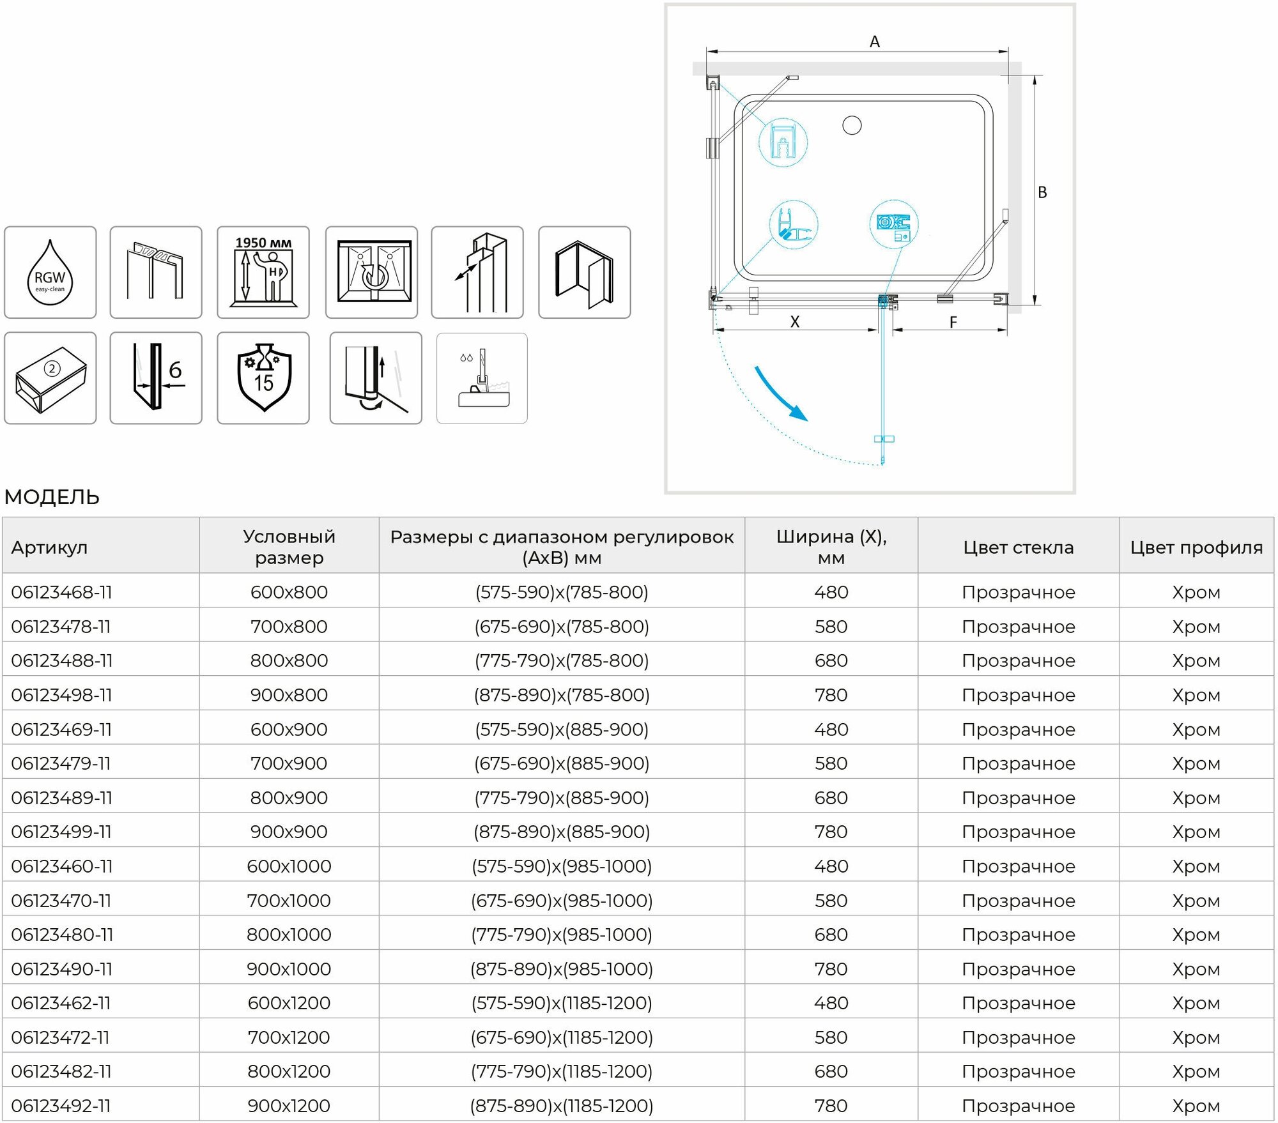Viewport: 1278px width, 1123px height.
Task: Click the reversible door installation icon
Action: tap(371, 273)
